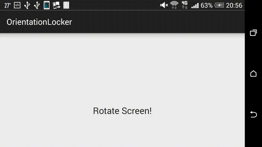
Task: Tap the Rotate Screen! text
Action: click(x=122, y=111)
